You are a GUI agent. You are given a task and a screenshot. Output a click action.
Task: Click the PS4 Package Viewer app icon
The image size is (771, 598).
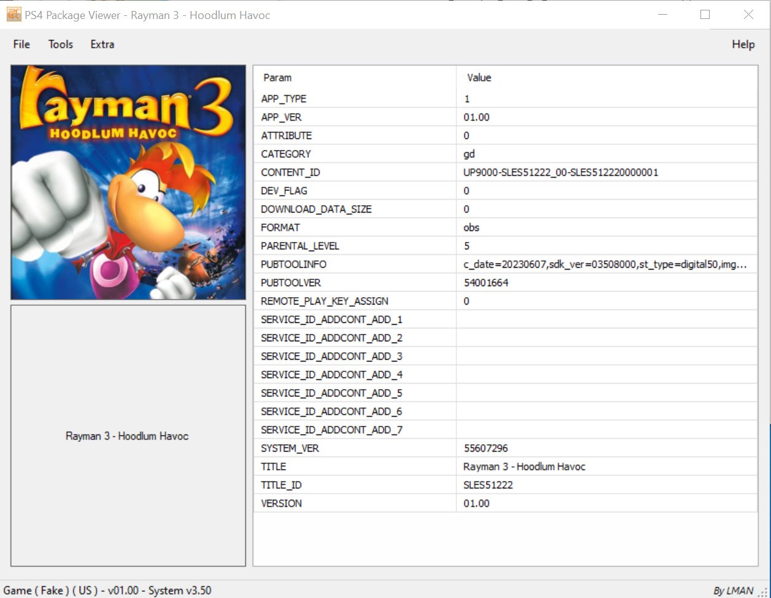coord(13,15)
